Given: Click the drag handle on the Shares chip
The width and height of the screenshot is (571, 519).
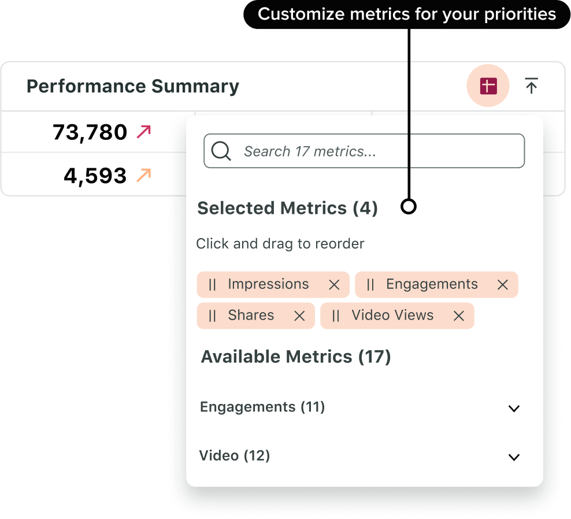Looking at the screenshot, I should pos(213,316).
